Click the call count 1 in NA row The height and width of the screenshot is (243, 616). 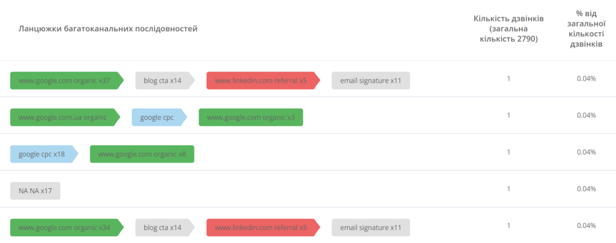point(508,189)
